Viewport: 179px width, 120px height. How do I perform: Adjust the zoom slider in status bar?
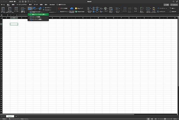coord(165,119)
